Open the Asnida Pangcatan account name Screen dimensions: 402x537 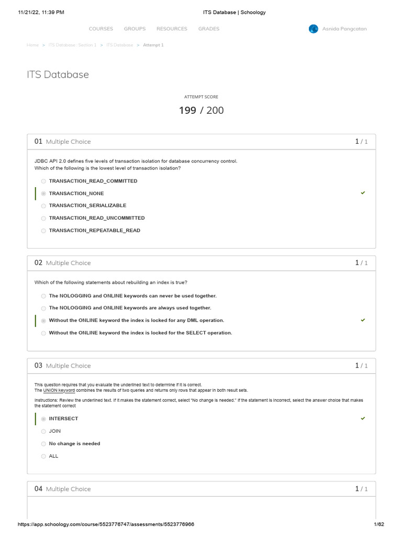tap(344, 29)
